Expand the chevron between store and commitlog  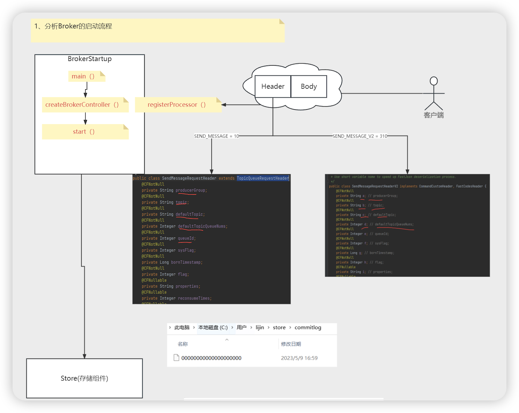tap(290, 327)
